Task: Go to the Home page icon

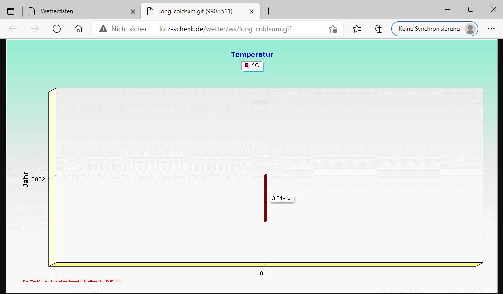Action: coord(78,29)
